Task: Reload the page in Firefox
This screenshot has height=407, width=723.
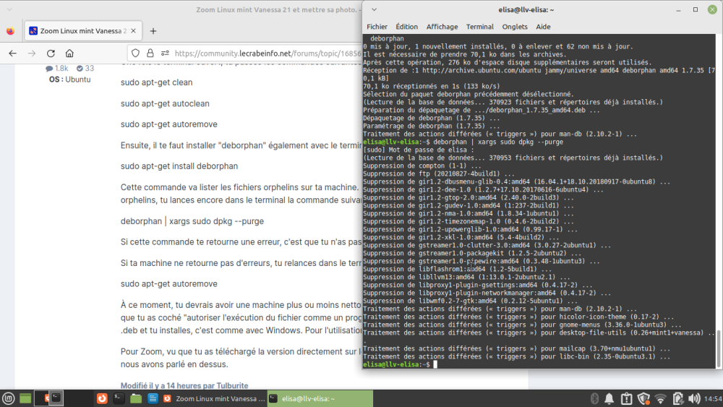Action: [51, 53]
